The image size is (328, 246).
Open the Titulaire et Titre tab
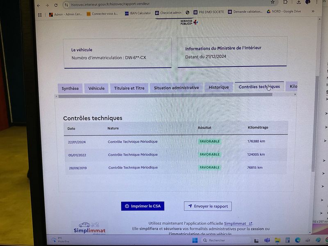[129, 88]
